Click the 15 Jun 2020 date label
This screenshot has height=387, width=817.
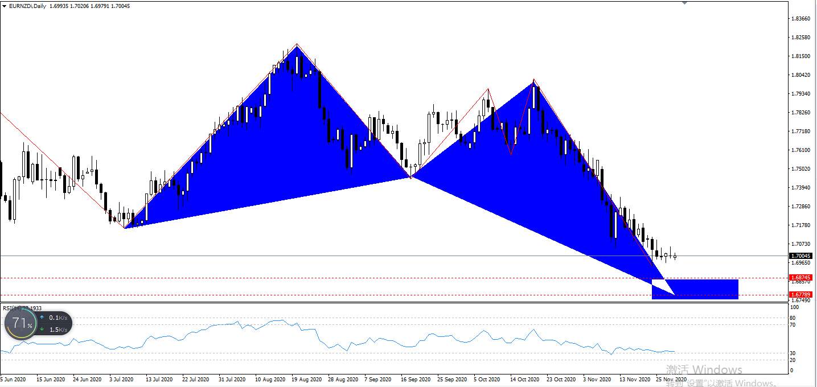click(50, 379)
